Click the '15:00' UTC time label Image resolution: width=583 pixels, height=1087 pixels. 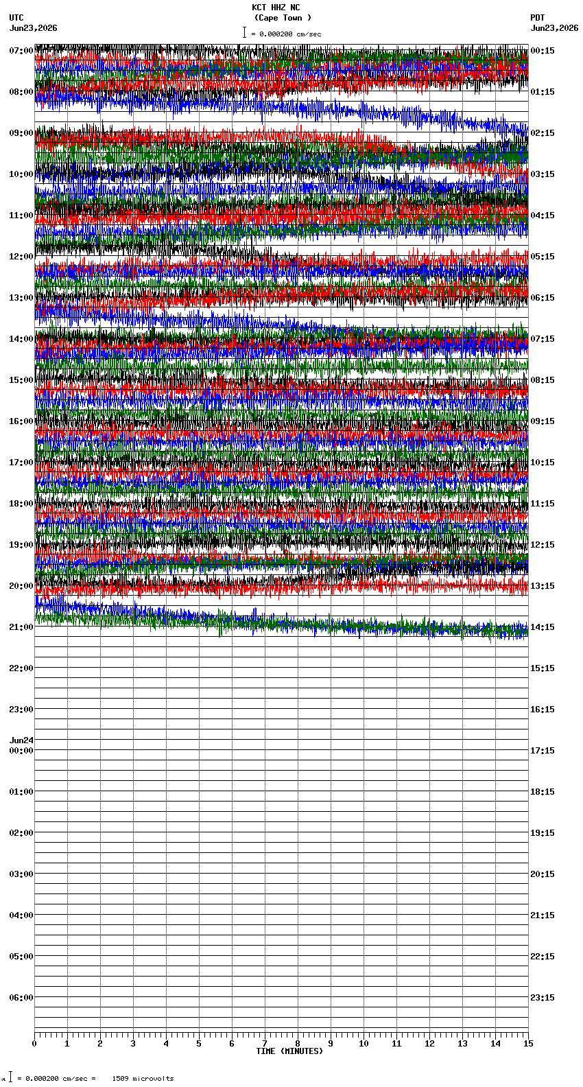click(21, 380)
